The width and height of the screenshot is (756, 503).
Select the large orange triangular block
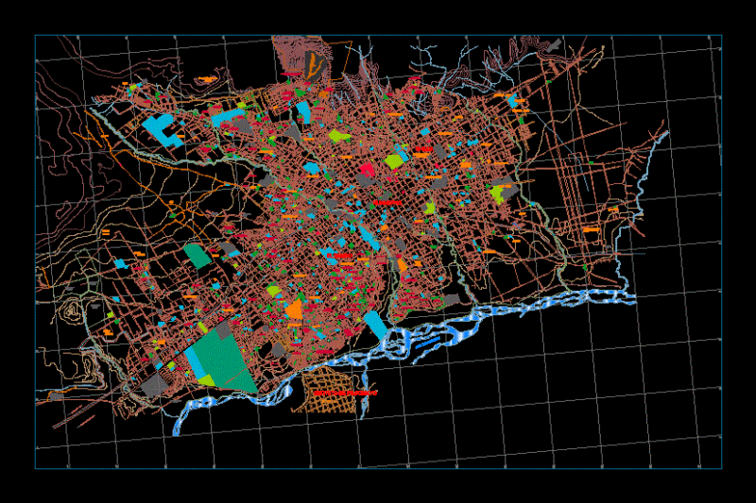click(294, 310)
